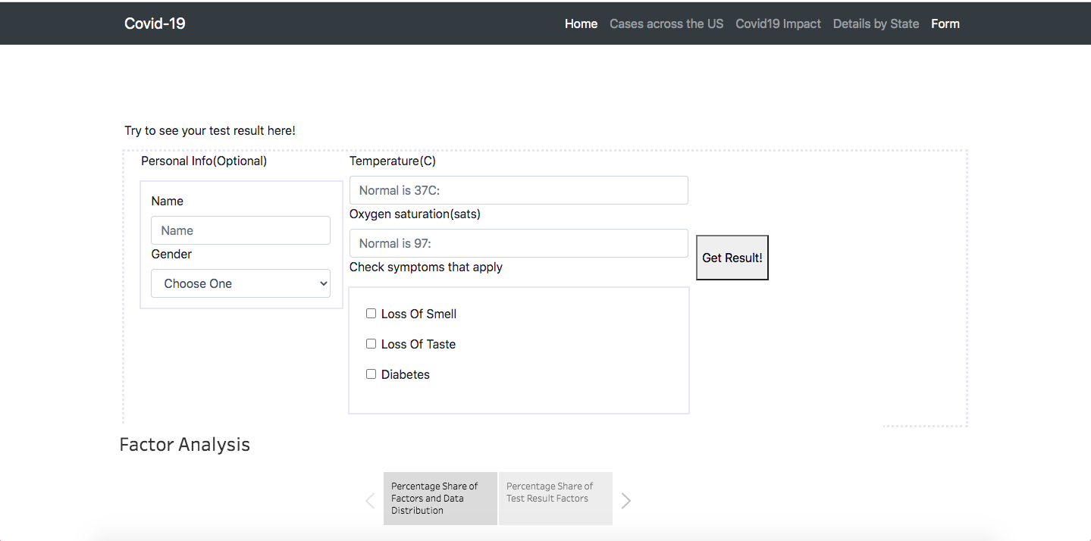Click the Factor Analysis heading

click(x=185, y=445)
